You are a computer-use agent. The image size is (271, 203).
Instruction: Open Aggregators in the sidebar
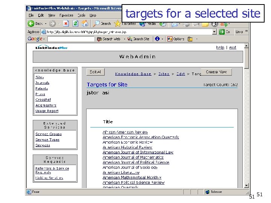click(x=46, y=105)
